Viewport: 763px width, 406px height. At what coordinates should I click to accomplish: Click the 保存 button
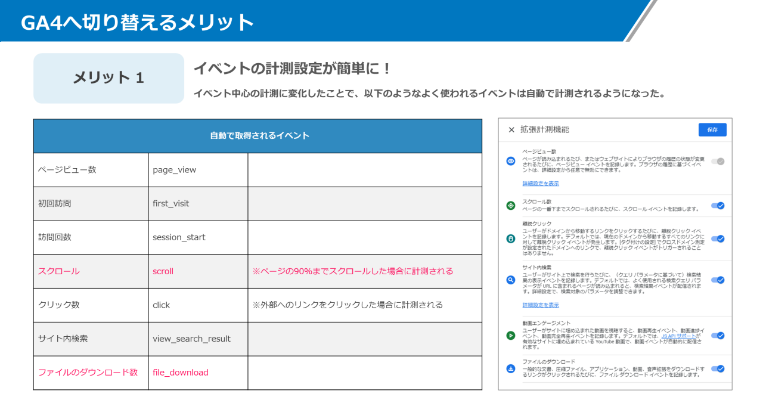(x=713, y=129)
